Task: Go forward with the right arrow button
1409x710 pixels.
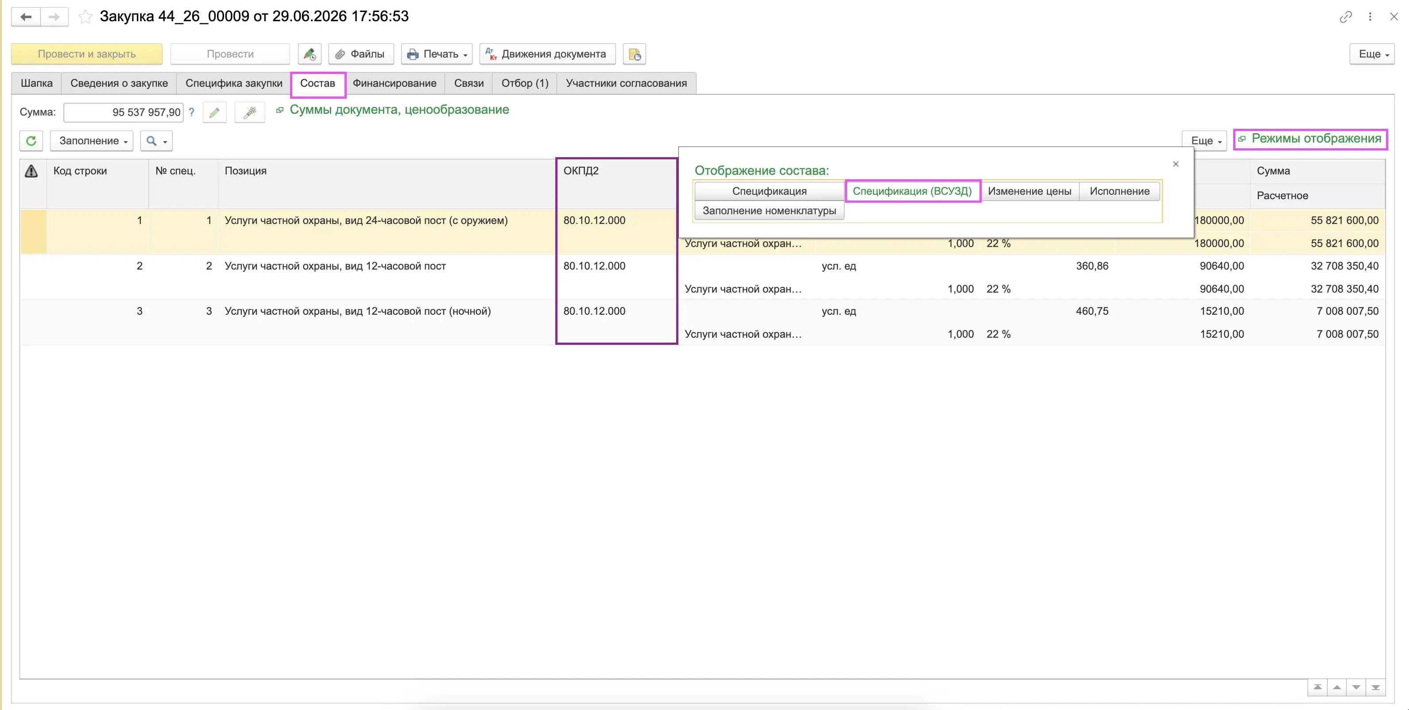Action: (x=54, y=16)
